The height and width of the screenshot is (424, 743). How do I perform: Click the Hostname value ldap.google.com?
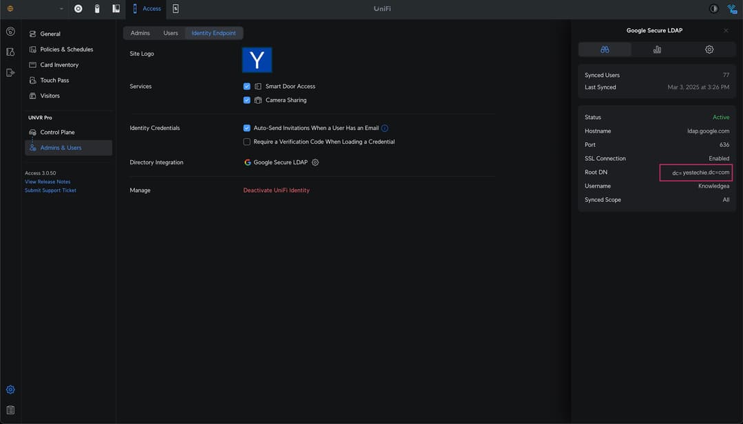[708, 131]
